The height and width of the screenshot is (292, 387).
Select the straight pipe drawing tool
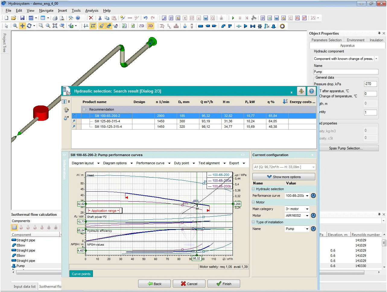tap(201, 26)
